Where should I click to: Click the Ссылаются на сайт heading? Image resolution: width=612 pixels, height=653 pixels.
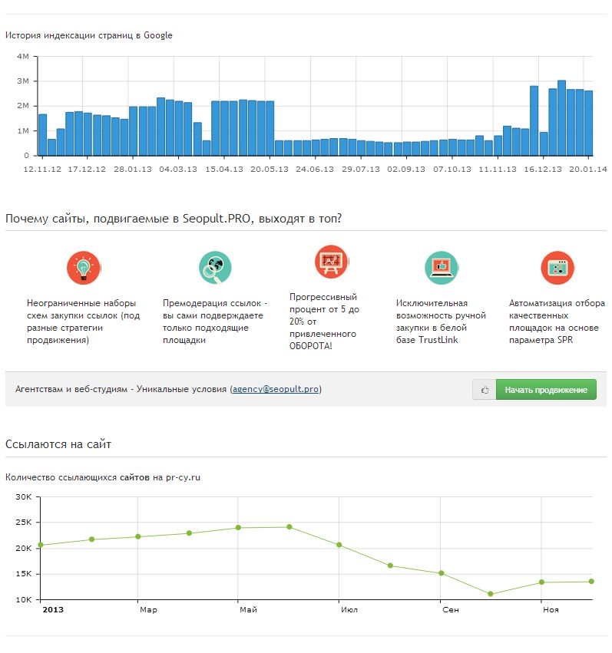[59, 444]
